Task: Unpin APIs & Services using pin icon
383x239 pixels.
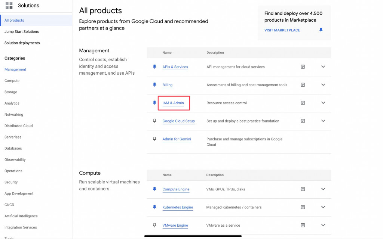Action: click(154, 67)
